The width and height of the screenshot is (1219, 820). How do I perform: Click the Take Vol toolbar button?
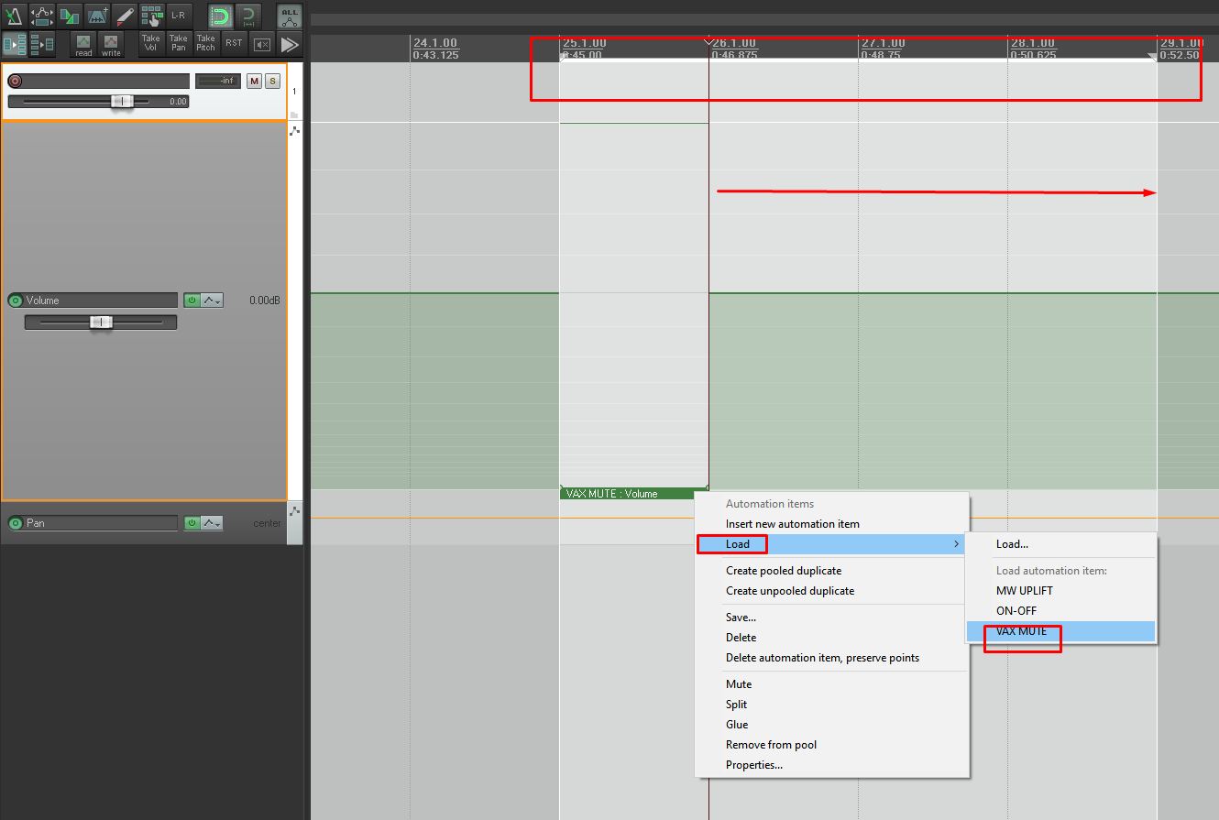pos(151,43)
